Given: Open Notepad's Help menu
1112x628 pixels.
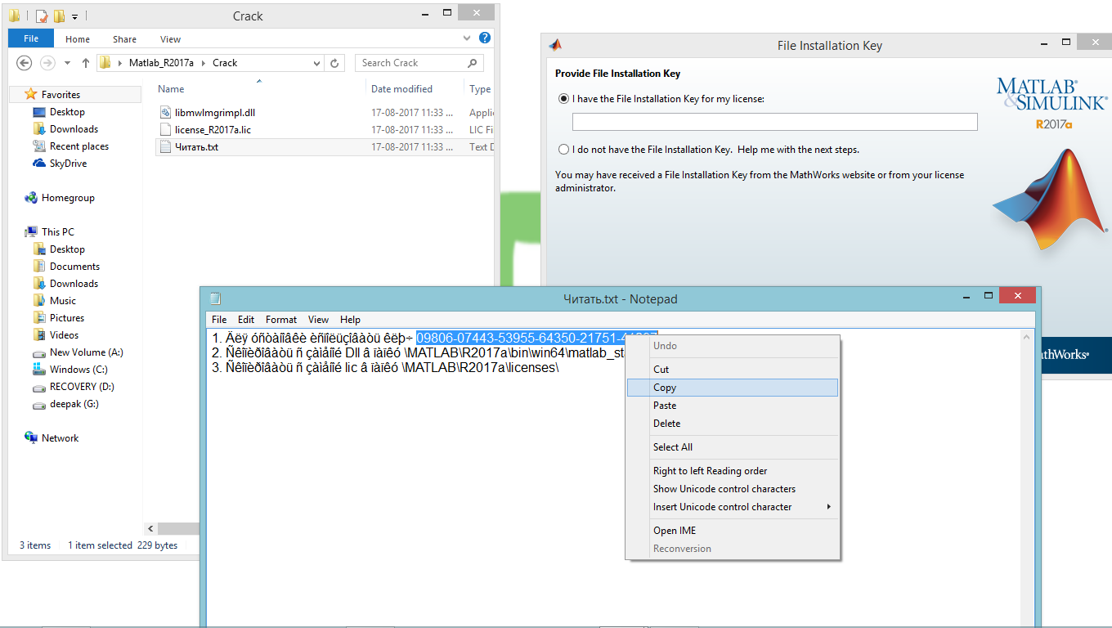Looking at the screenshot, I should [x=350, y=320].
